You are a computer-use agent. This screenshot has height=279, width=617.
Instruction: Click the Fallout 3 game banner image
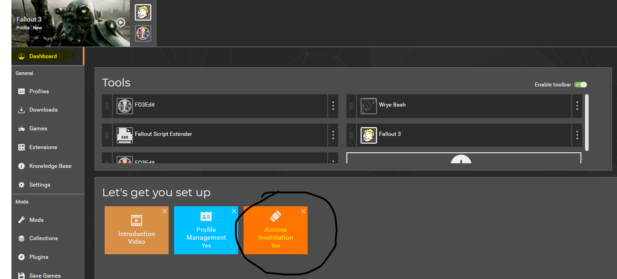[x=71, y=23]
